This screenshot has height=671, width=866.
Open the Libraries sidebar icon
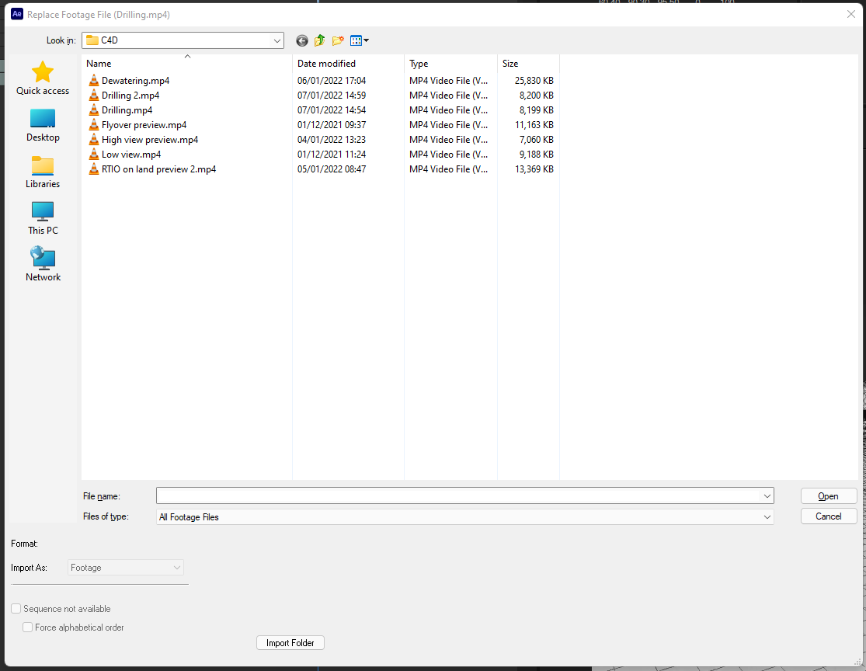(42, 165)
